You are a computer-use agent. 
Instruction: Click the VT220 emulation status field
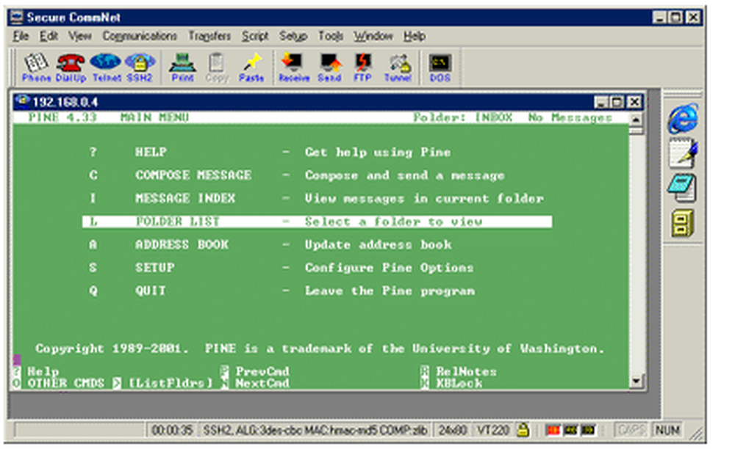pos(492,429)
